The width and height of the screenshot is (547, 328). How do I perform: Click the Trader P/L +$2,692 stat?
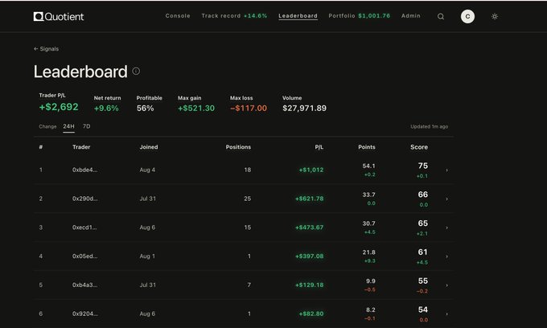[59, 102]
